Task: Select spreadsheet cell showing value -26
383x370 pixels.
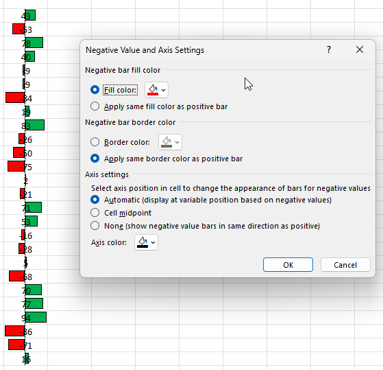Action: point(25,139)
